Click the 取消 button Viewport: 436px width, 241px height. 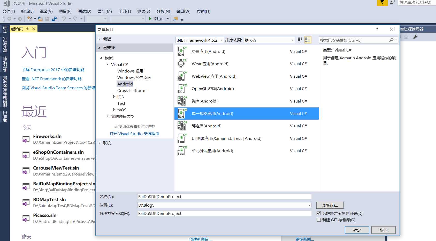point(384,230)
